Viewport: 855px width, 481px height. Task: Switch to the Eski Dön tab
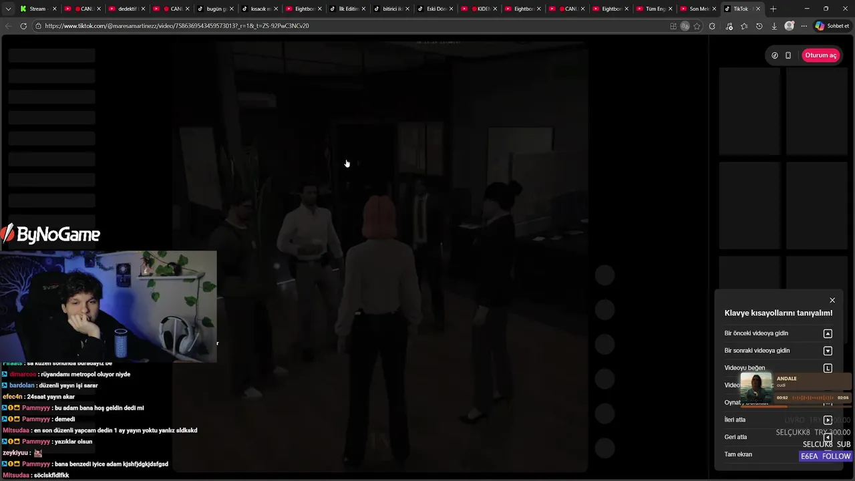point(436,9)
